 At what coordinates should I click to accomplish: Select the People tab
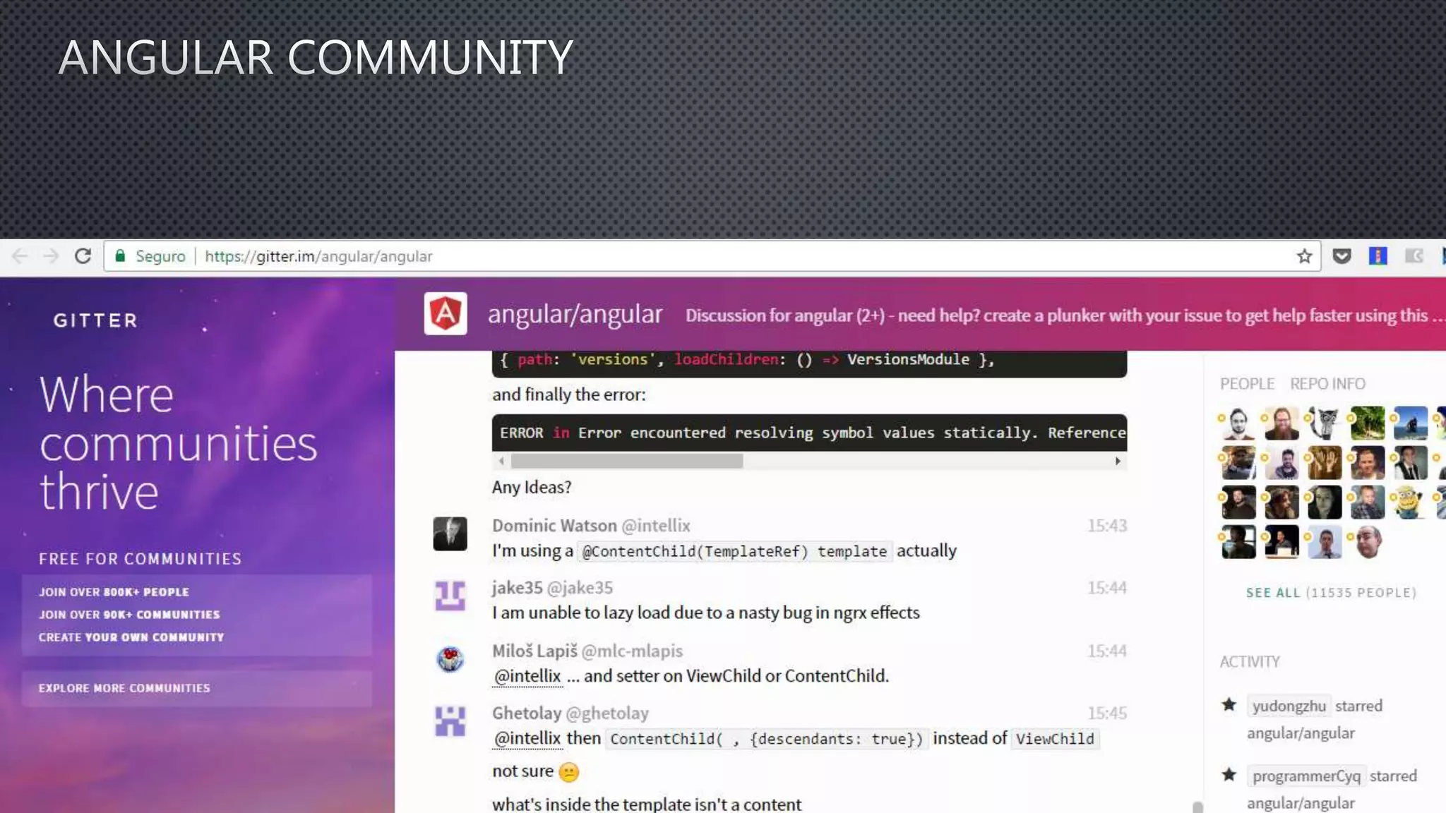(x=1247, y=384)
